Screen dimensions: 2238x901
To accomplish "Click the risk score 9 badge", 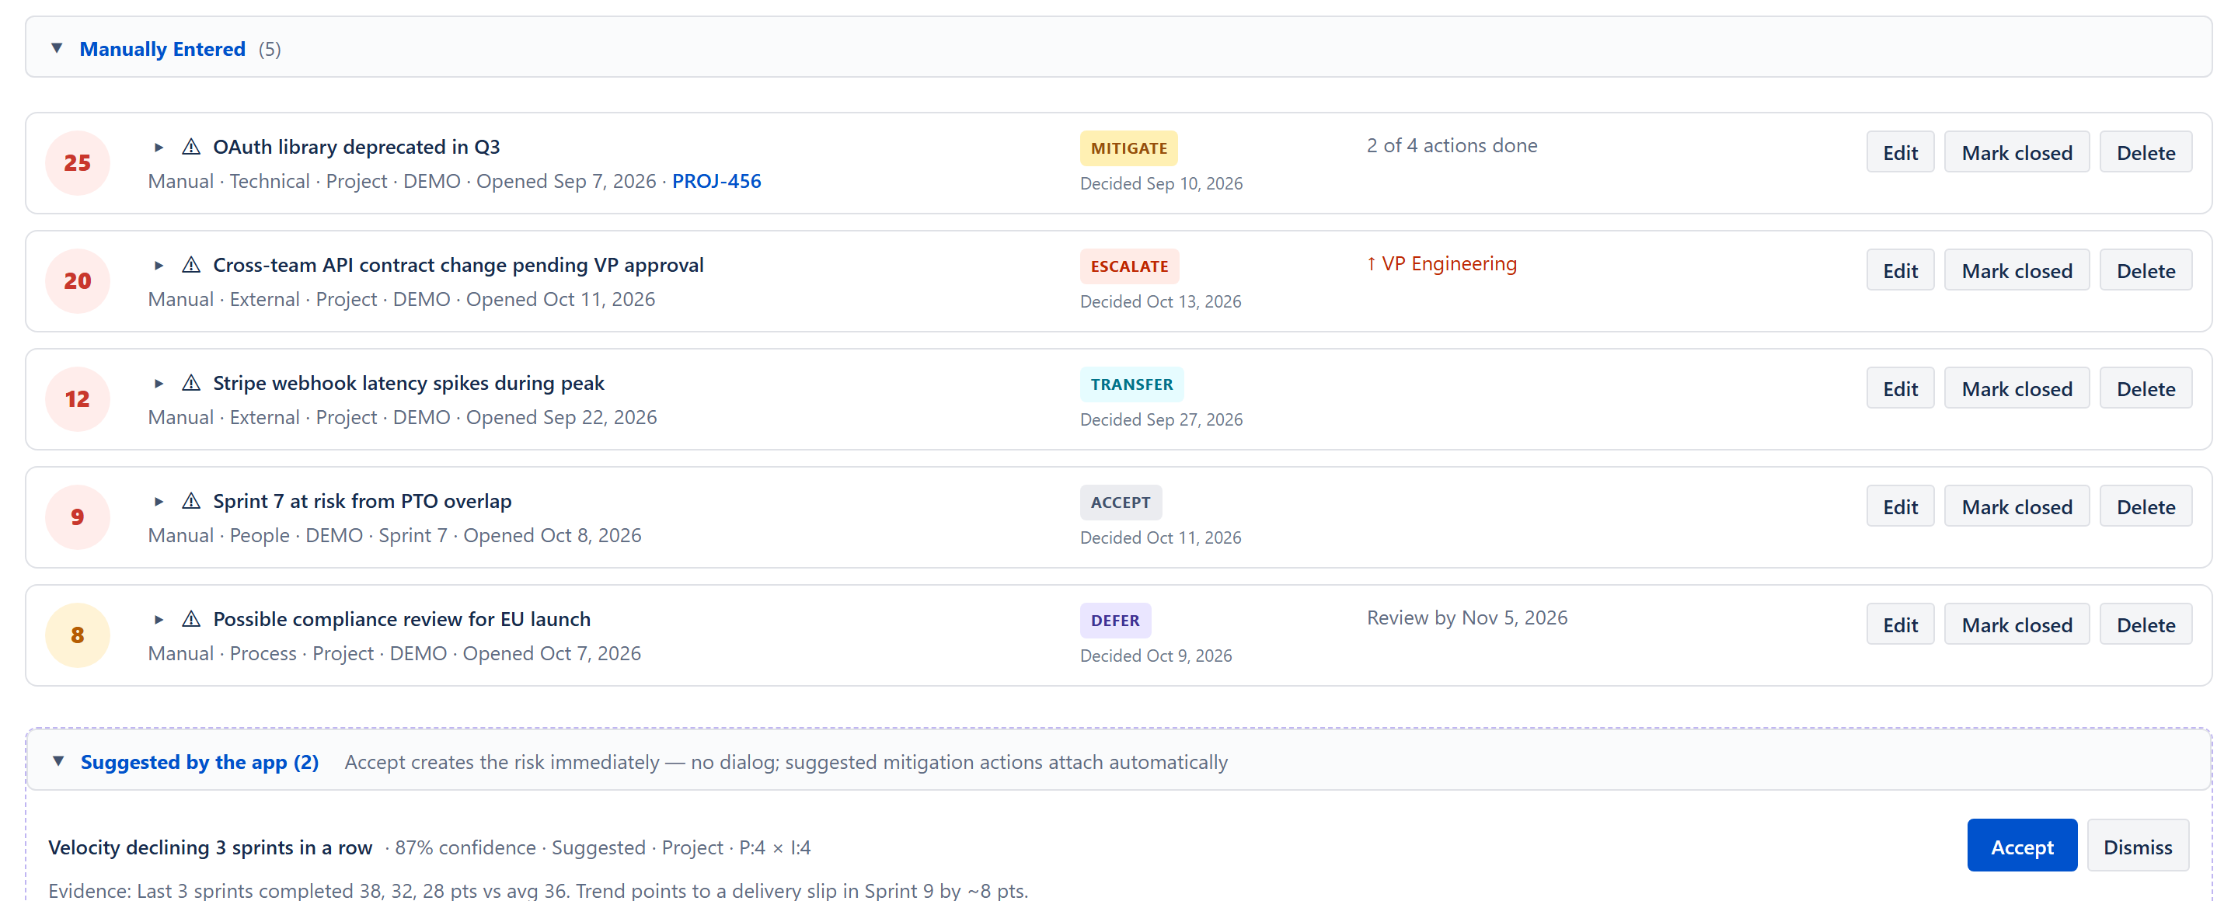I will click(78, 517).
